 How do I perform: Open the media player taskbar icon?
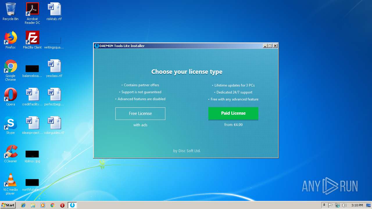43,205
